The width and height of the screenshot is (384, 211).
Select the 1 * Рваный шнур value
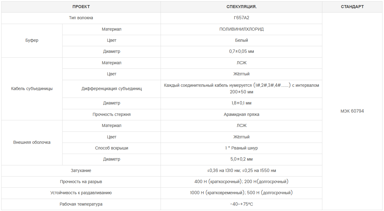coord(241,148)
